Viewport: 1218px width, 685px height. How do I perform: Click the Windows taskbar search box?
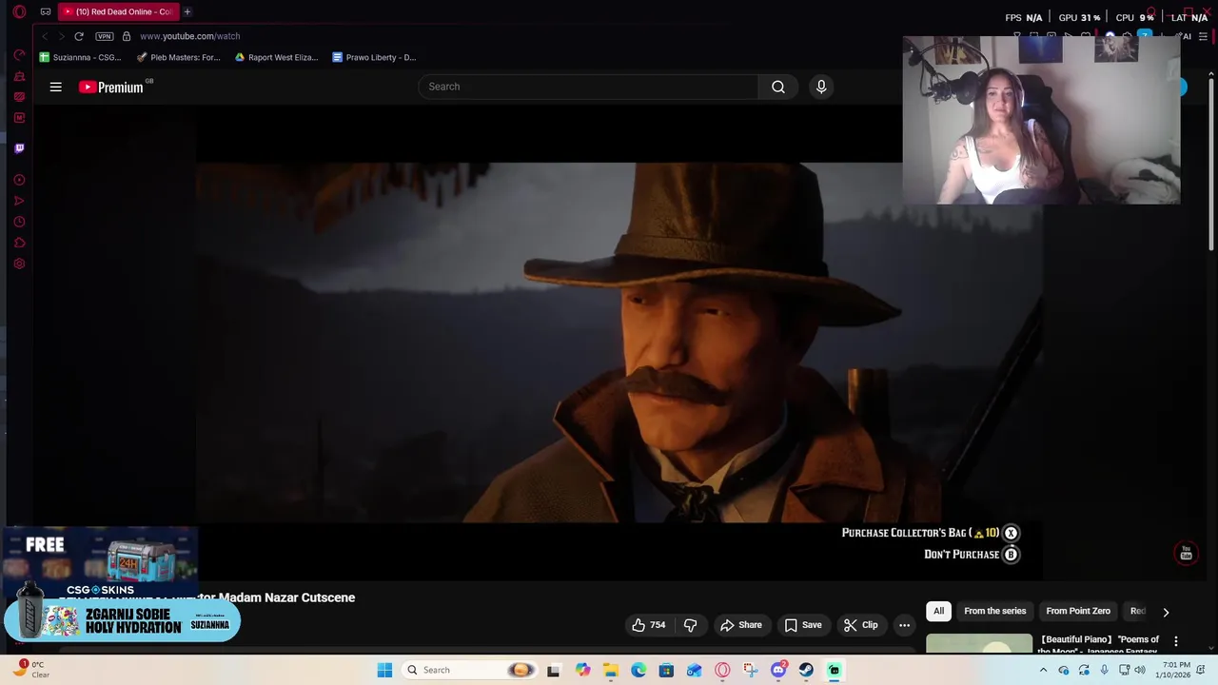[x=469, y=670]
